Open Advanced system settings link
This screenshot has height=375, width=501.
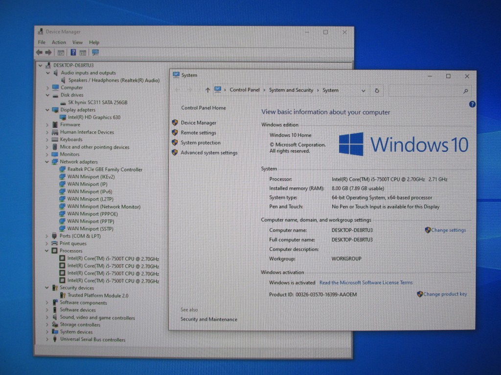tap(209, 153)
